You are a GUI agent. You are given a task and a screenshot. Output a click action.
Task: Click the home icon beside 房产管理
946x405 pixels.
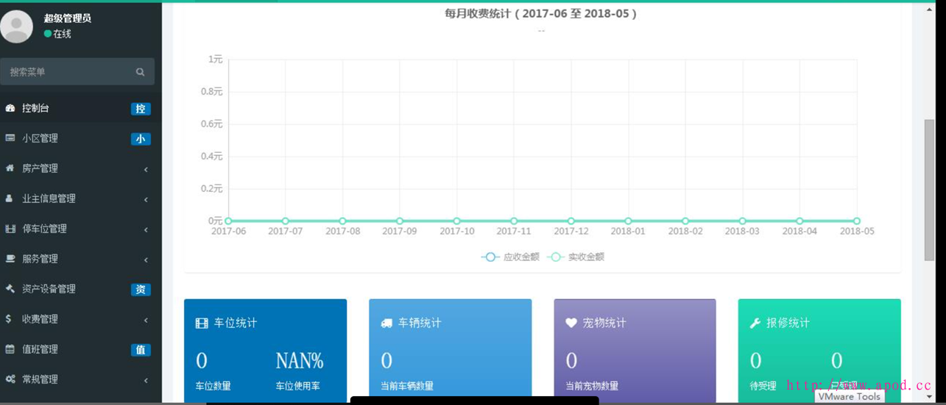(x=10, y=168)
